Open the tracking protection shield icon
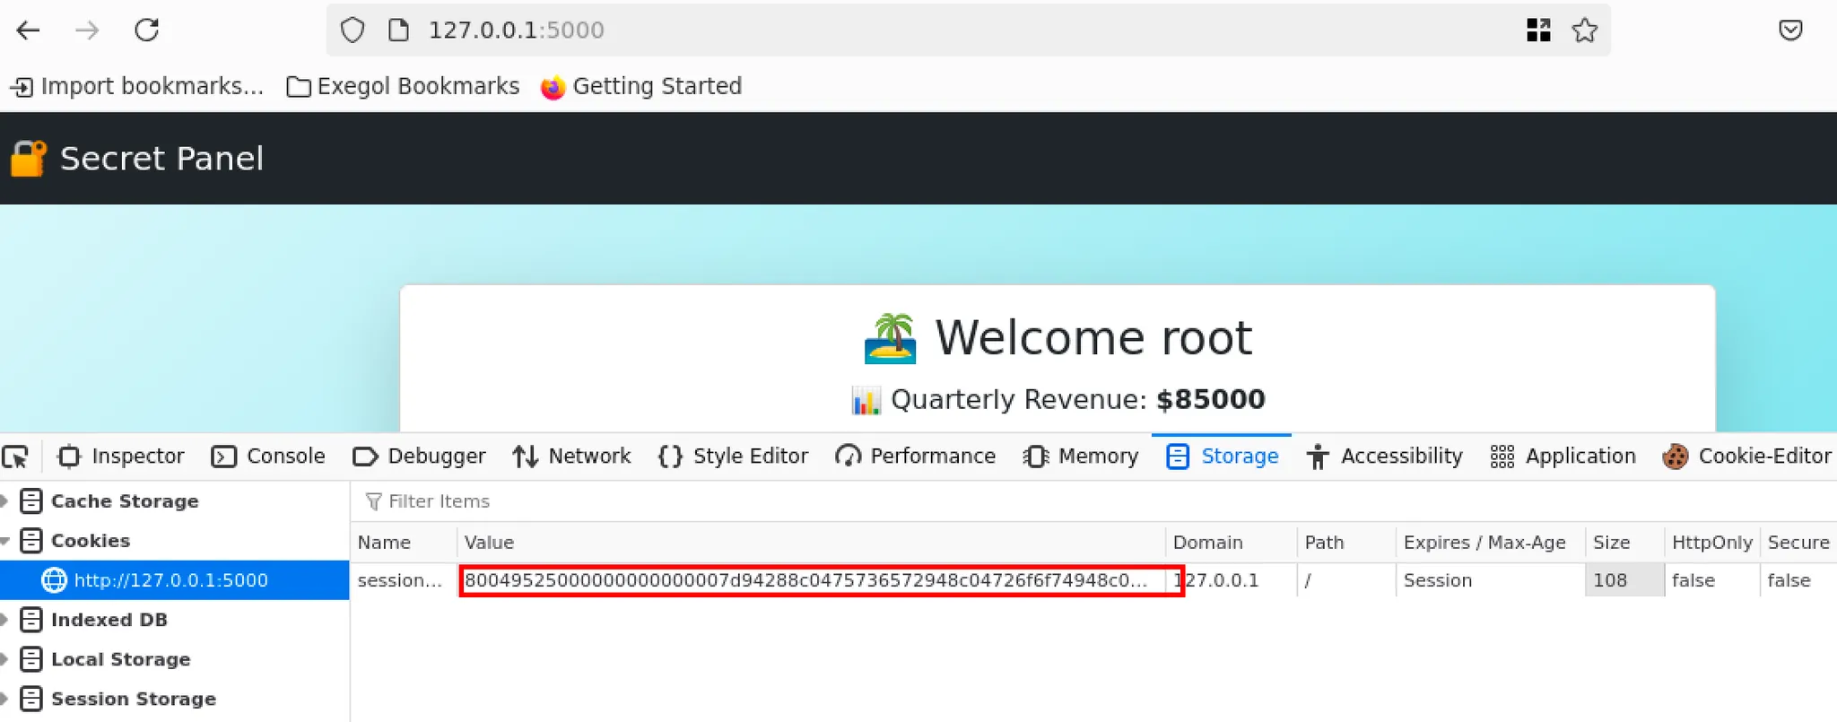The image size is (1837, 722). (353, 30)
